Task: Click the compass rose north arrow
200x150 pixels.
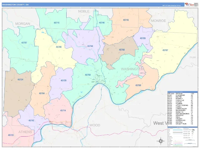Action: pyautogui.click(x=161, y=141)
